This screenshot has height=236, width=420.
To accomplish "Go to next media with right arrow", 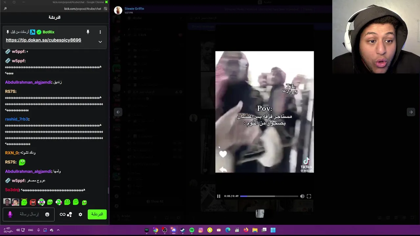I will (411, 112).
